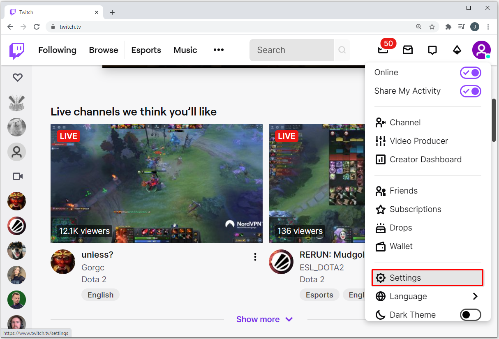This screenshot has height=339, width=499.
Task: Expand Show more live channels
Action: pos(265,319)
